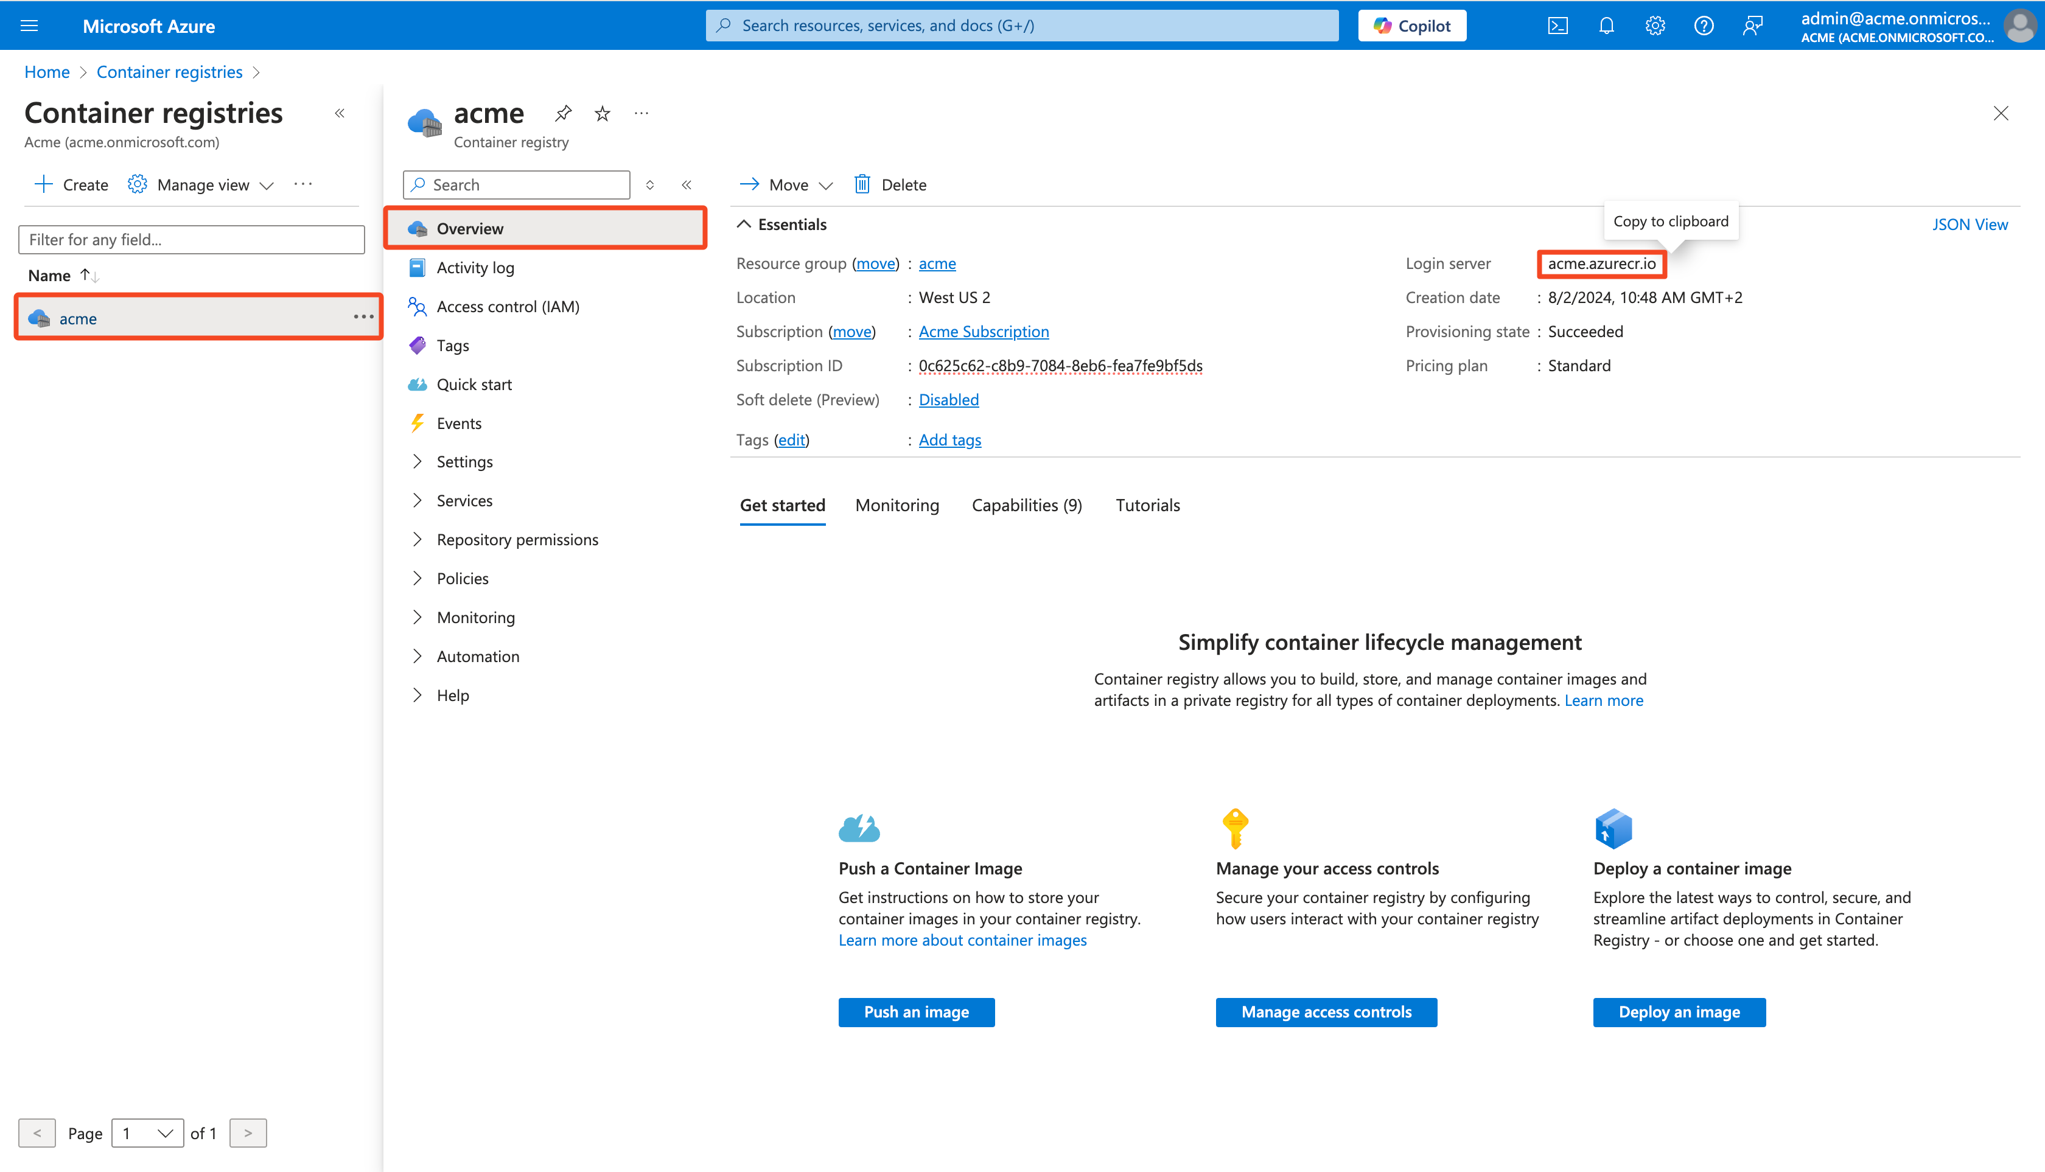The width and height of the screenshot is (2045, 1172).
Task: Open the notifications bell
Action: pyautogui.click(x=1606, y=26)
